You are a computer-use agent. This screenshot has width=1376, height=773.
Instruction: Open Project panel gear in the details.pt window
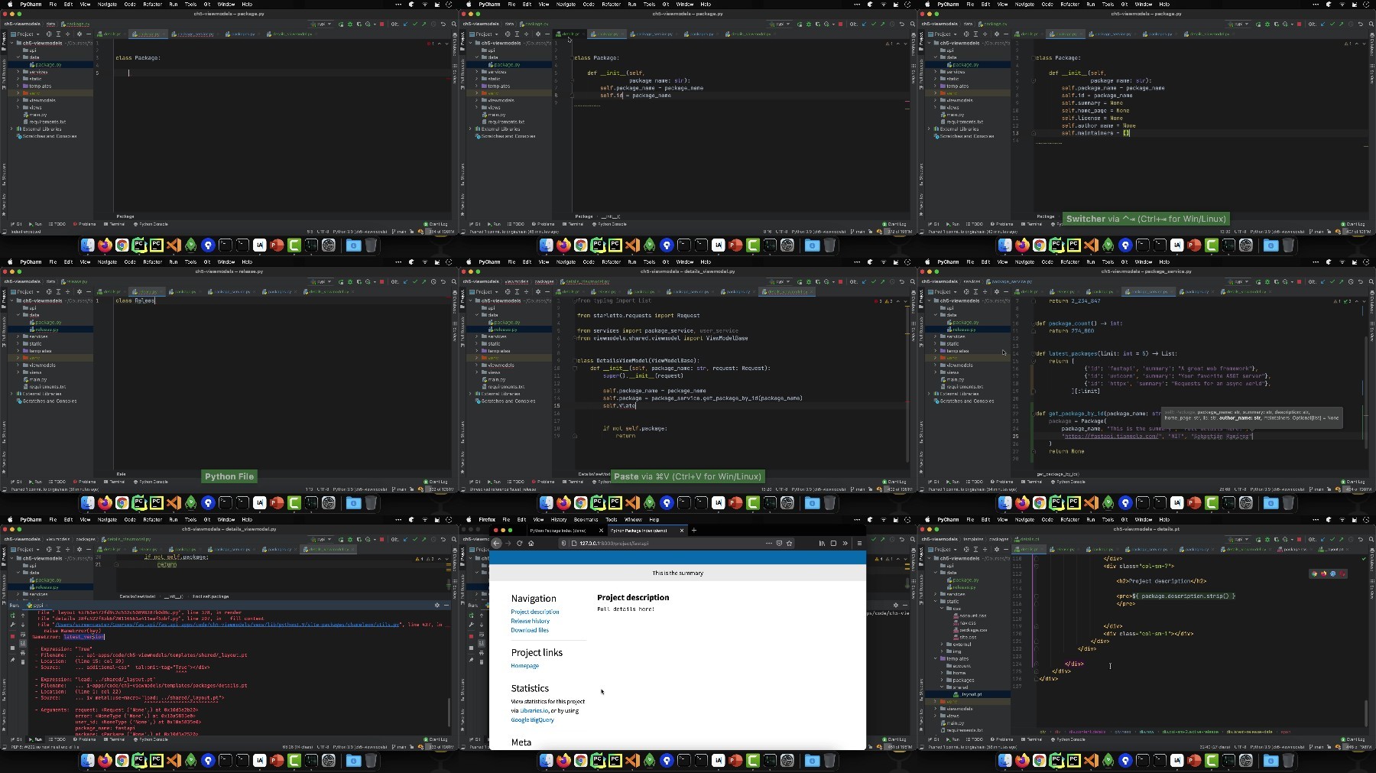pyautogui.click(x=996, y=549)
